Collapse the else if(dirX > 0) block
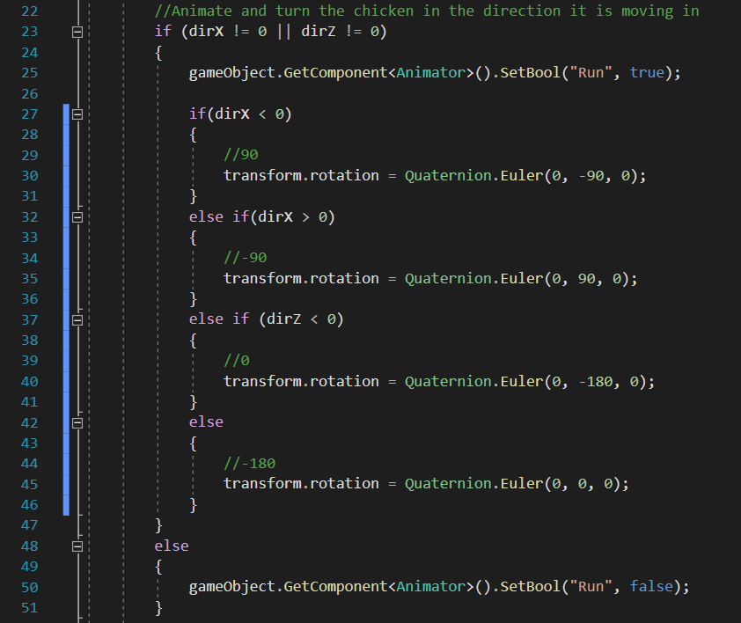Image resolution: width=741 pixels, height=623 pixels. click(x=77, y=216)
